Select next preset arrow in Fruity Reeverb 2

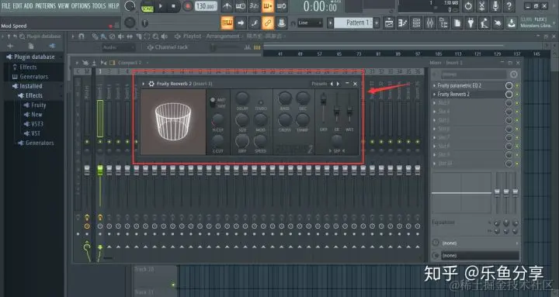[x=338, y=84]
